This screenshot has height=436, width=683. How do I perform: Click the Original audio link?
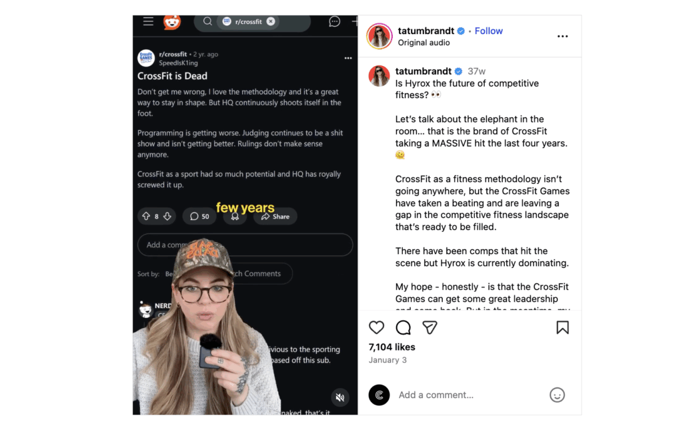pyautogui.click(x=424, y=43)
